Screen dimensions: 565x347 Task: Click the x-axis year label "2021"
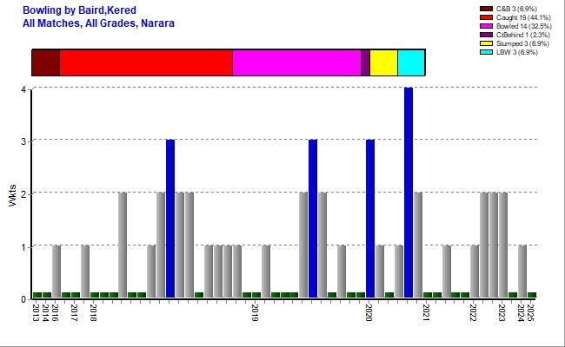[x=426, y=312]
